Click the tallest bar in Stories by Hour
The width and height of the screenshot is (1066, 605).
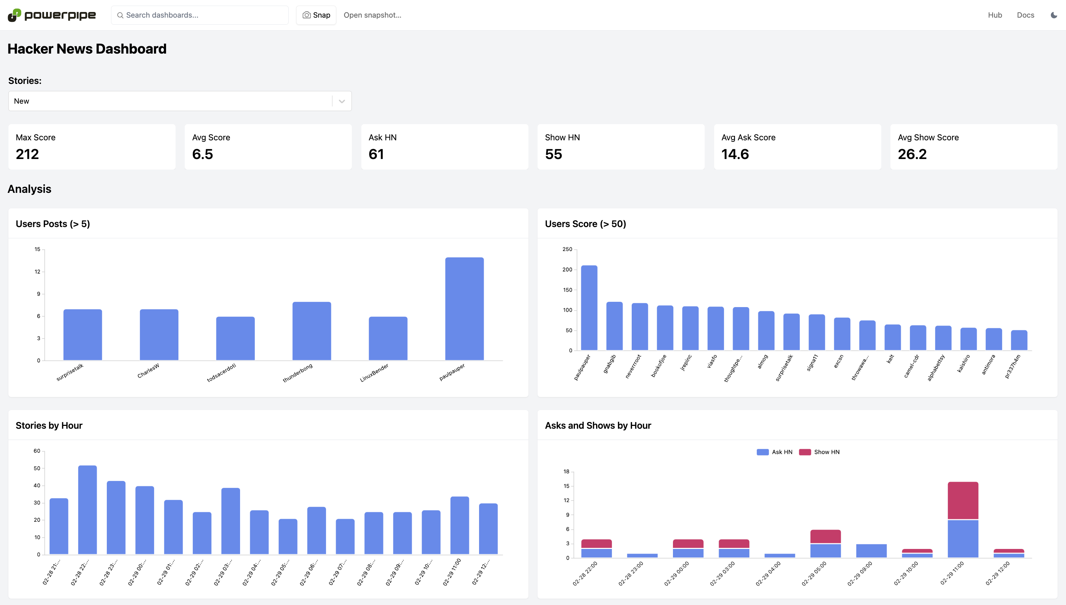click(87, 509)
